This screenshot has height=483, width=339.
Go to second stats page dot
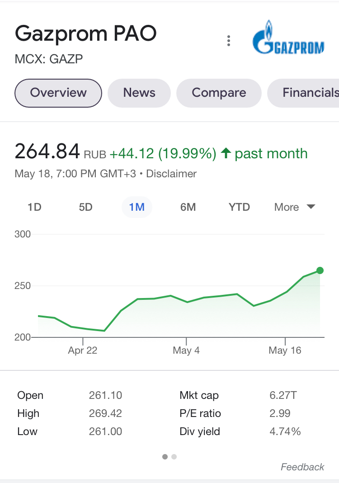coord(174,456)
